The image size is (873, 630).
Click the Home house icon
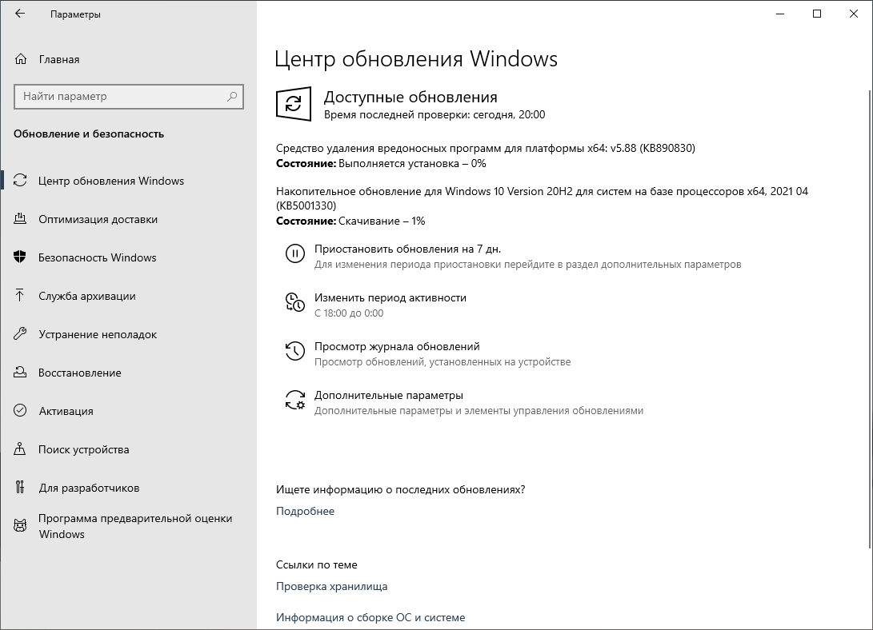tap(20, 58)
